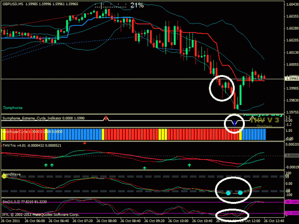The height and width of the screenshot is (224, 299).
Task: Select the right cyan dot in TrendWave panel
Action: (x=240, y=193)
